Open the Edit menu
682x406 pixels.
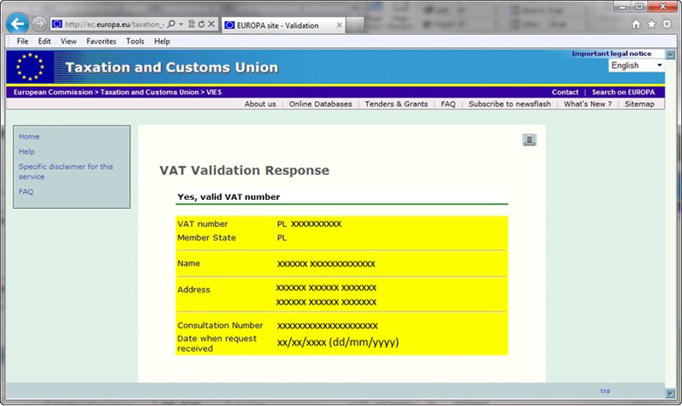45,41
